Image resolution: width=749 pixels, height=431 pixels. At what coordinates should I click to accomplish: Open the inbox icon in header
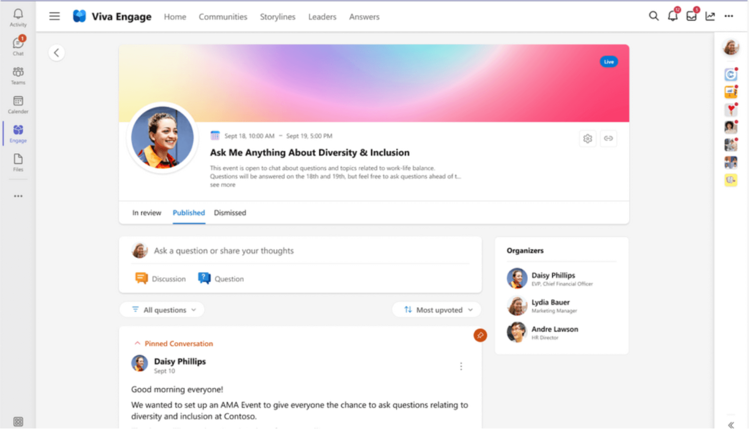pos(691,16)
